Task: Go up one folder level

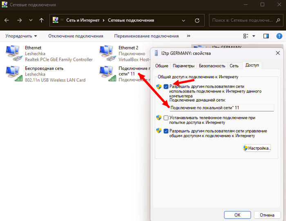Action: click(x=41, y=20)
